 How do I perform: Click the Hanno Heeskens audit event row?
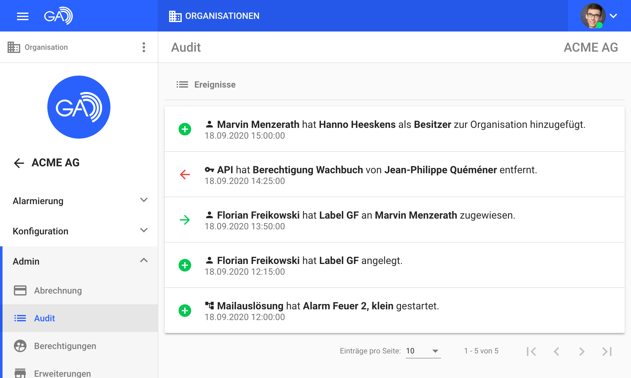pos(394,129)
